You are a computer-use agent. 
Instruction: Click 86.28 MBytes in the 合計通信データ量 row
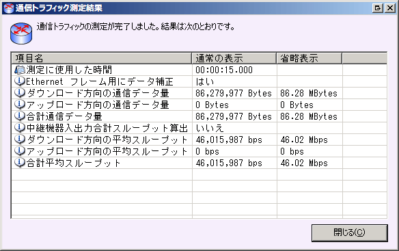[309, 116]
